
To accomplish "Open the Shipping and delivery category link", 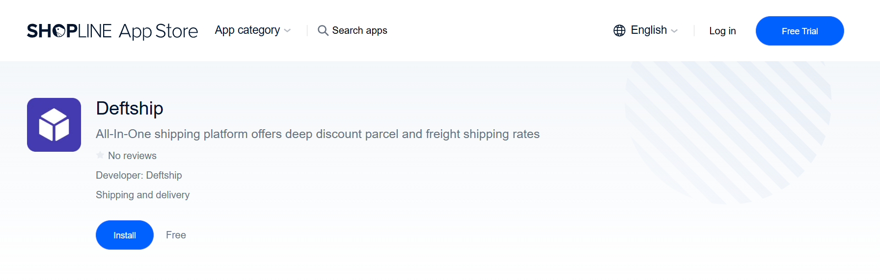I will click(143, 195).
